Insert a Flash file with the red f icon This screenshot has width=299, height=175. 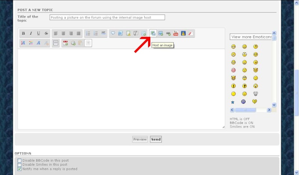191,33
